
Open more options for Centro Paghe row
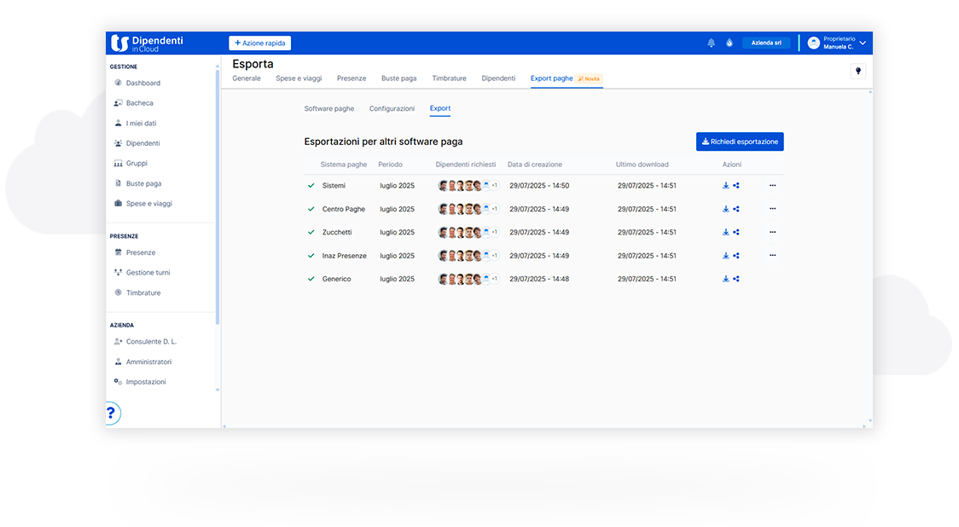[x=772, y=209]
